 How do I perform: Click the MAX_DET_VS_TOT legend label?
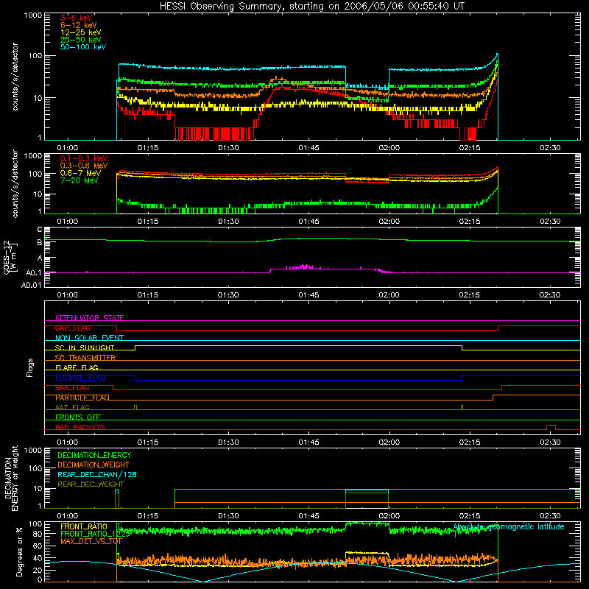click(x=91, y=541)
